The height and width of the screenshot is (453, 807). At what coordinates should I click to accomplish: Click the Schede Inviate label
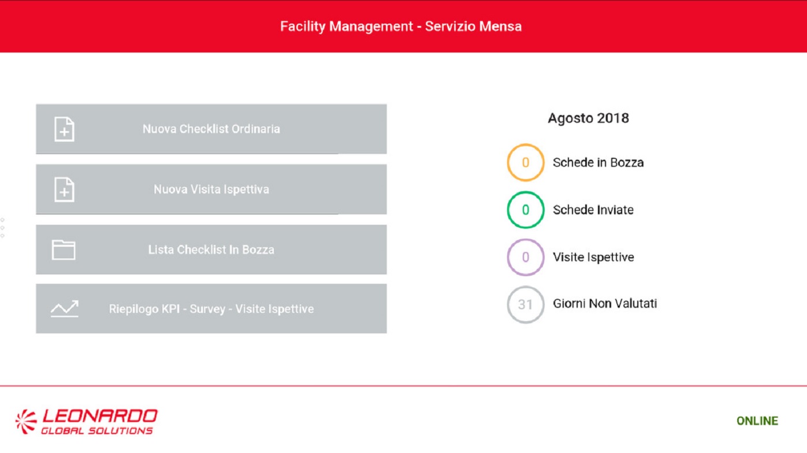[593, 210]
